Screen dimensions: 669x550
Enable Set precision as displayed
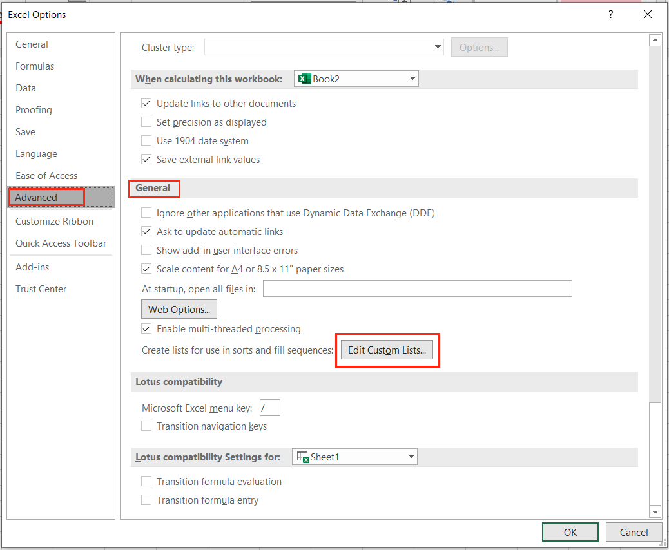click(x=146, y=122)
